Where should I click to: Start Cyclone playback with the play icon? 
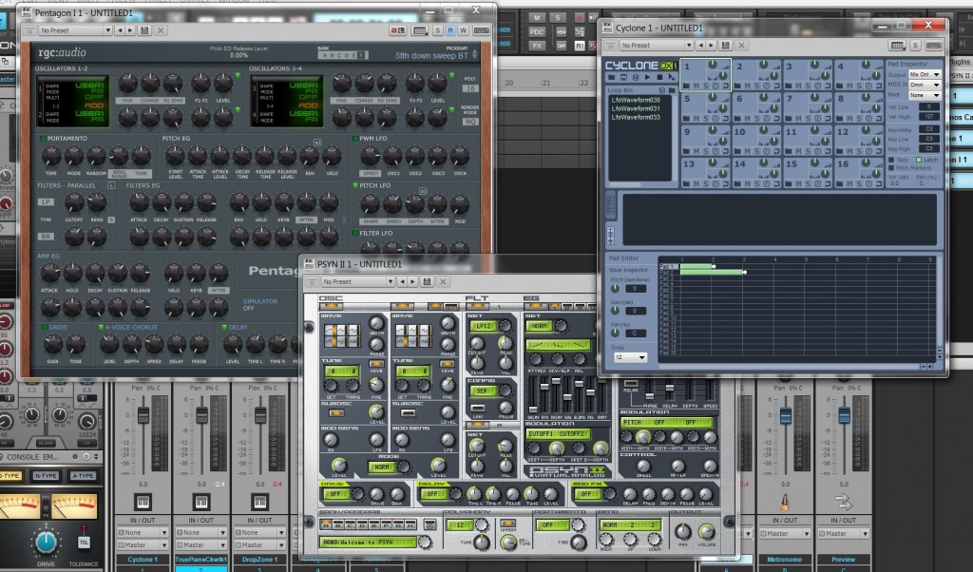click(x=647, y=78)
